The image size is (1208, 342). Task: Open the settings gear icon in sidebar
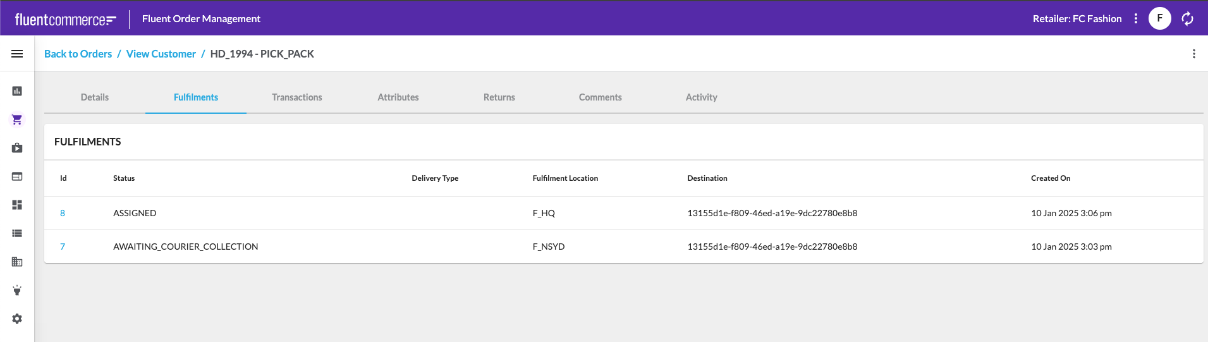[x=17, y=319]
